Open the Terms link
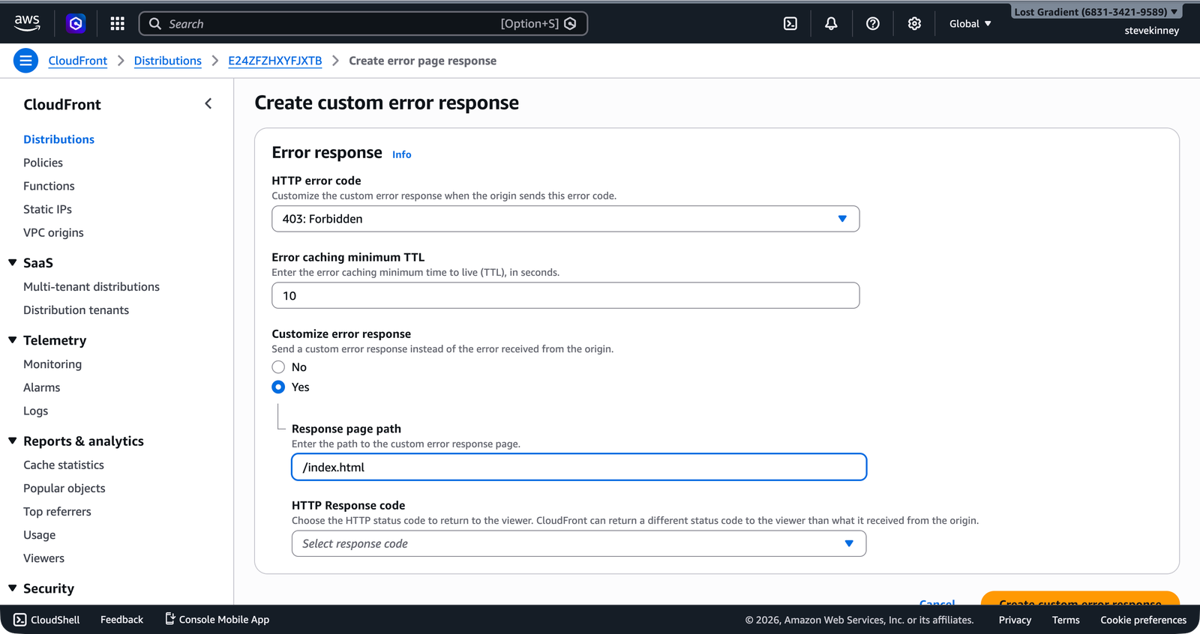1200x634 pixels. pos(1066,620)
